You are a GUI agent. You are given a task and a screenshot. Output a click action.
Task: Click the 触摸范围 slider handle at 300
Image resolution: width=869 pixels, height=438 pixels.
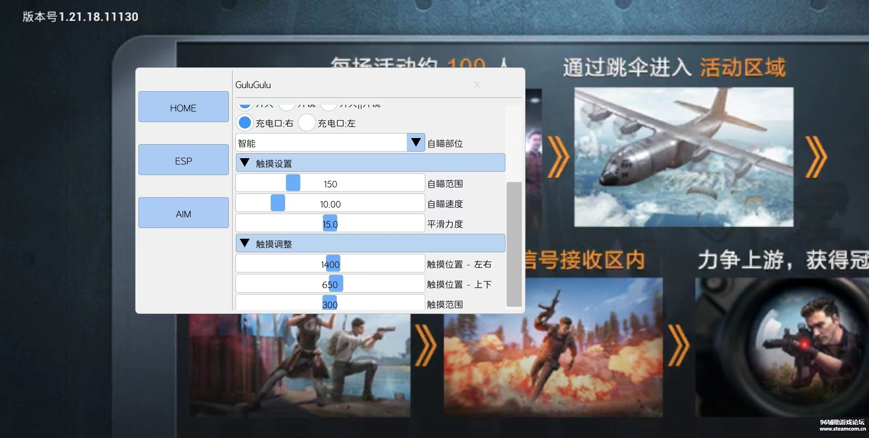tap(330, 303)
